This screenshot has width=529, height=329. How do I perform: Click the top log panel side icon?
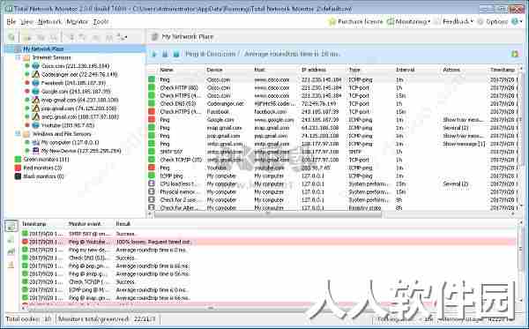(x=11, y=226)
